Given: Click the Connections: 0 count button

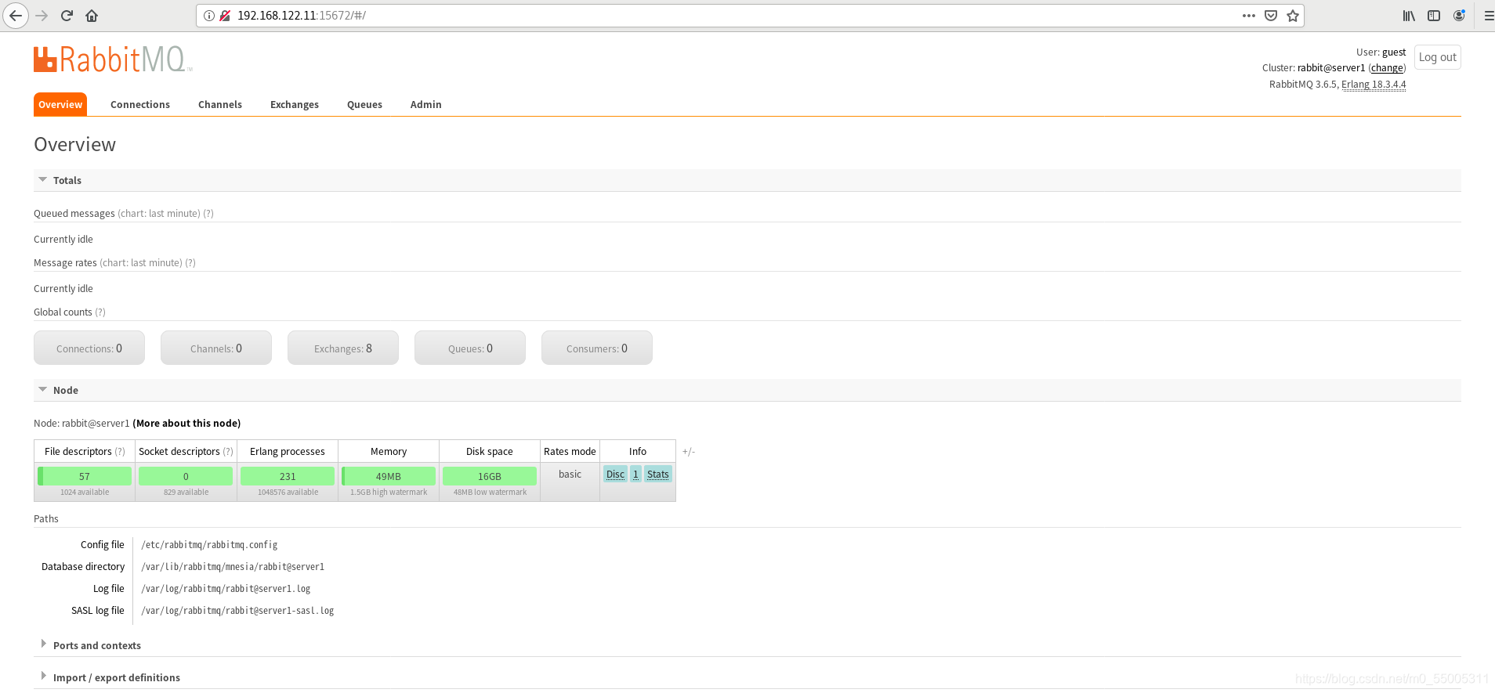Looking at the screenshot, I should 89,348.
